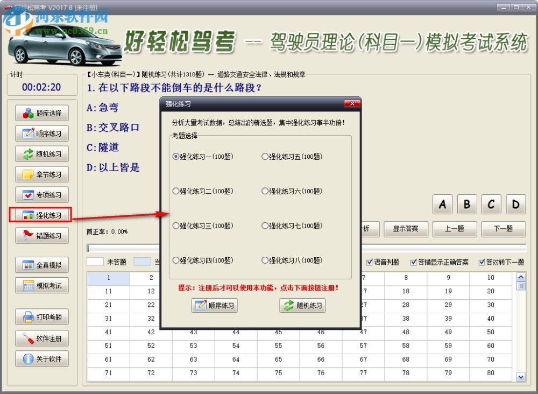Open 软件注册 software registration
The height and width of the screenshot is (394, 538).
[x=41, y=338]
